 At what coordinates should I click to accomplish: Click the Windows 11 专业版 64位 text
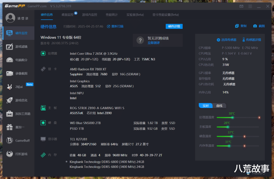pyautogui.click(x=61, y=37)
